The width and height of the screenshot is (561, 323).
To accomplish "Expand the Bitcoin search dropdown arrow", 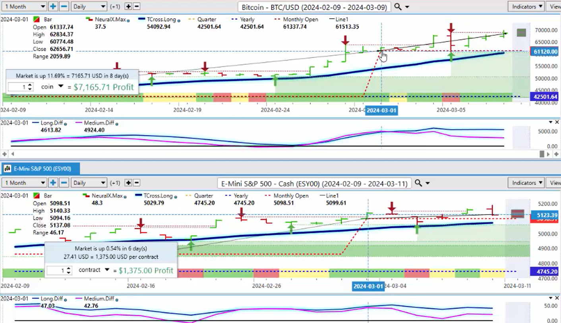I will pos(407,7).
